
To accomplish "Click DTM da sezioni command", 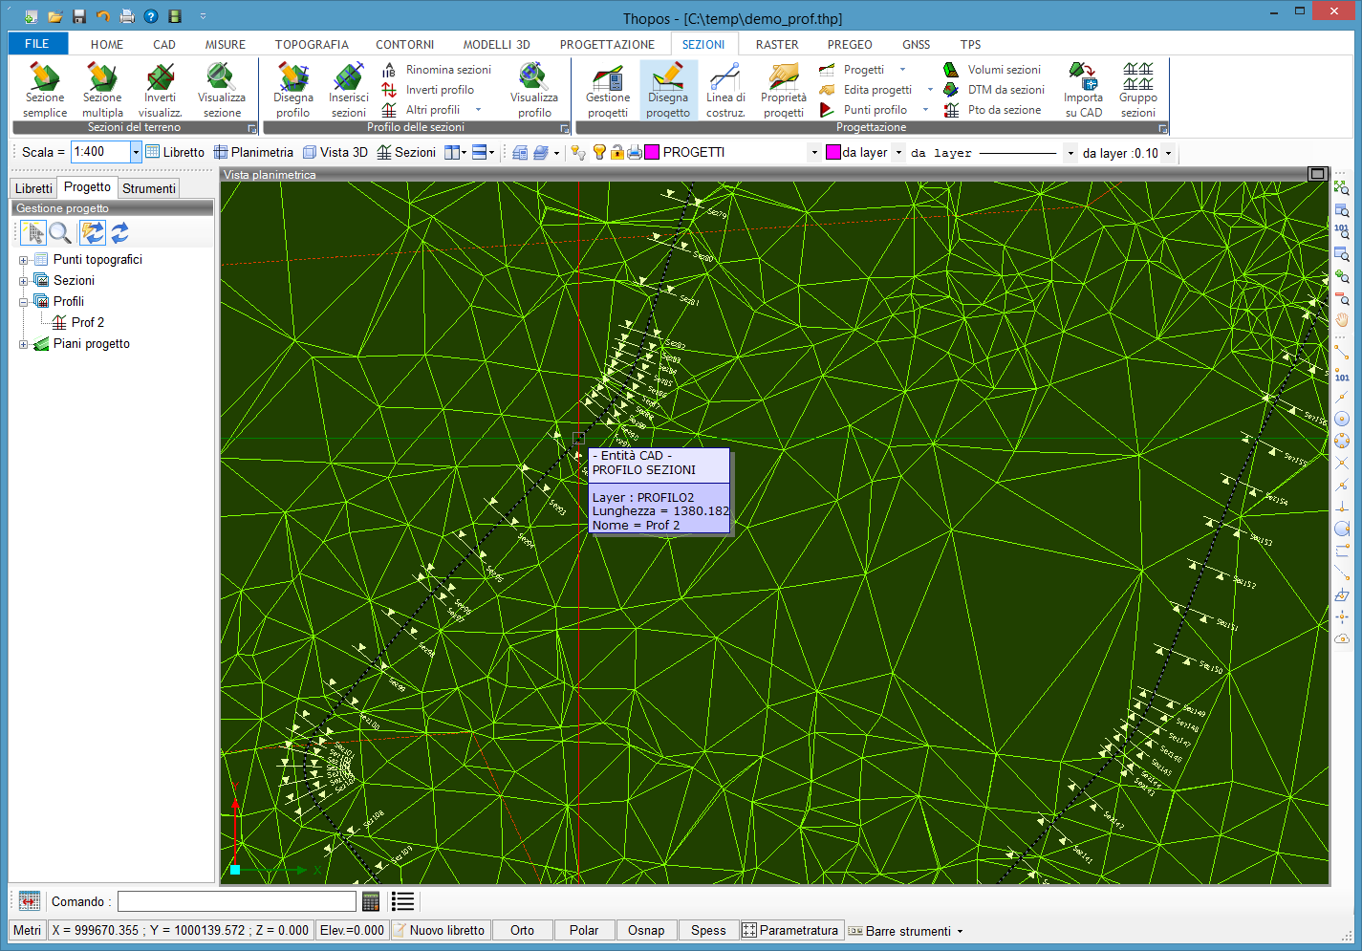I will tap(994, 90).
